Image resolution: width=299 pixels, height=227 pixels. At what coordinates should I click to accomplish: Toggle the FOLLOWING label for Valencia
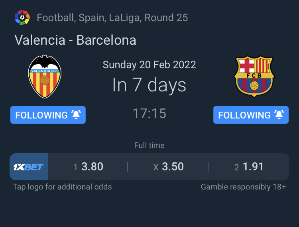pyautogui.click(x=41, y=115)
